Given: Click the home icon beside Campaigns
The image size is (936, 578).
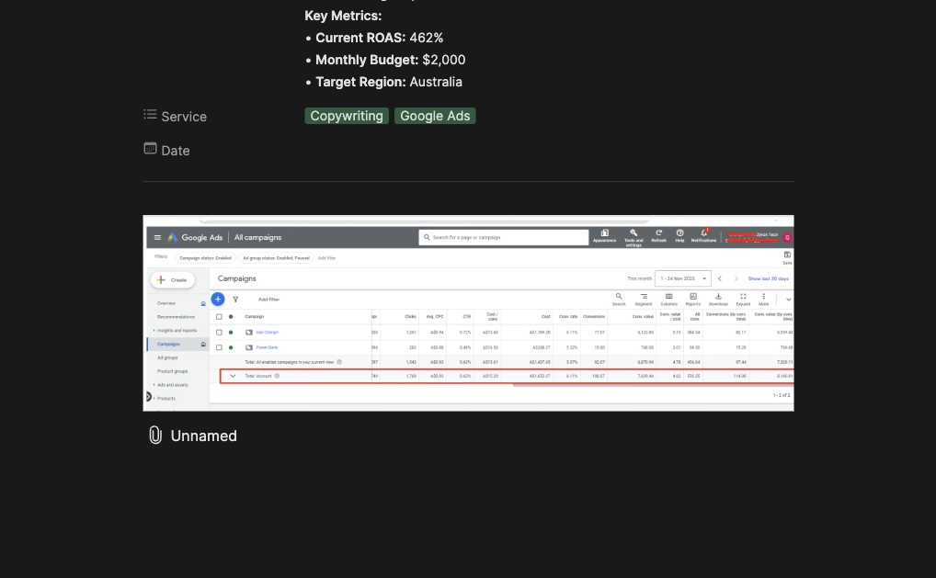Looking at the screenshot, I should (x=203, y=345).
